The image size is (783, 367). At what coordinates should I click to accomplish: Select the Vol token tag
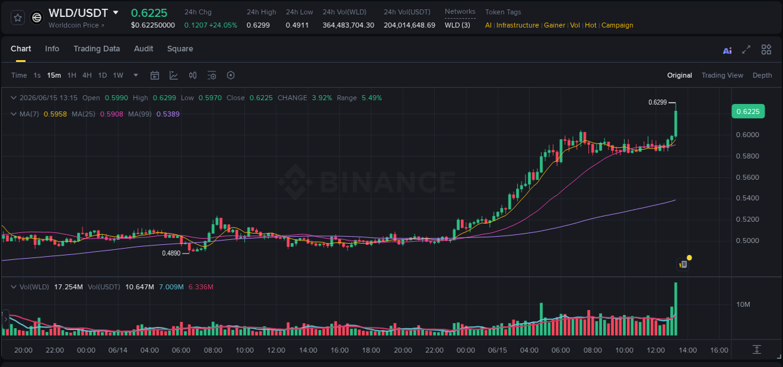[575, 25]
